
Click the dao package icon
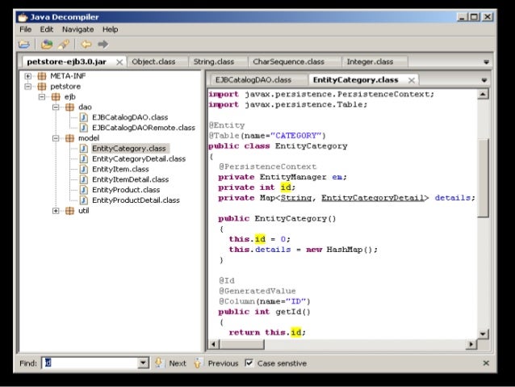point(69,107)
